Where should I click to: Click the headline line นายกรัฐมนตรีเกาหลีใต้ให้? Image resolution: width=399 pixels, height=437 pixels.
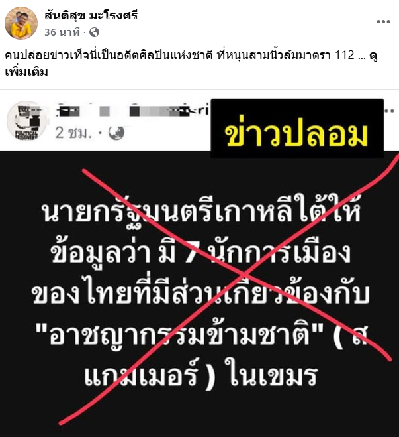pos(200,210)
